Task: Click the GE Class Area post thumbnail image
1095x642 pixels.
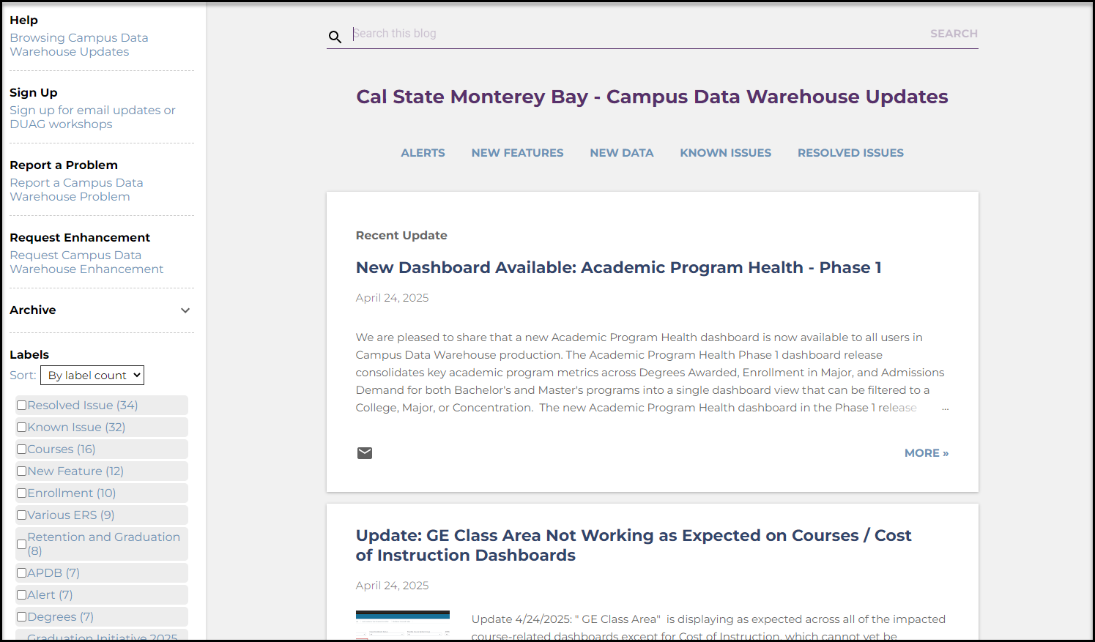Action: coord(403,624)
